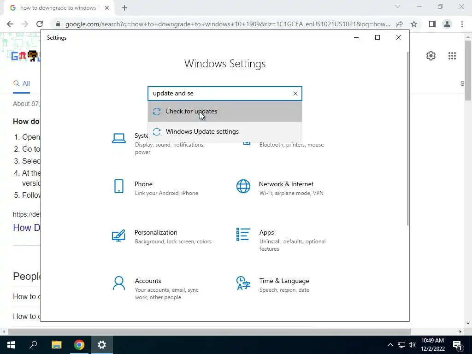Switch to Chrome in the taskbar
Screen dimensions: 472x354
[79, 345]
